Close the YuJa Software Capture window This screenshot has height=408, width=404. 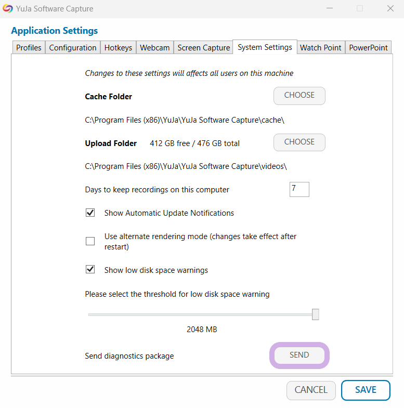390,9
